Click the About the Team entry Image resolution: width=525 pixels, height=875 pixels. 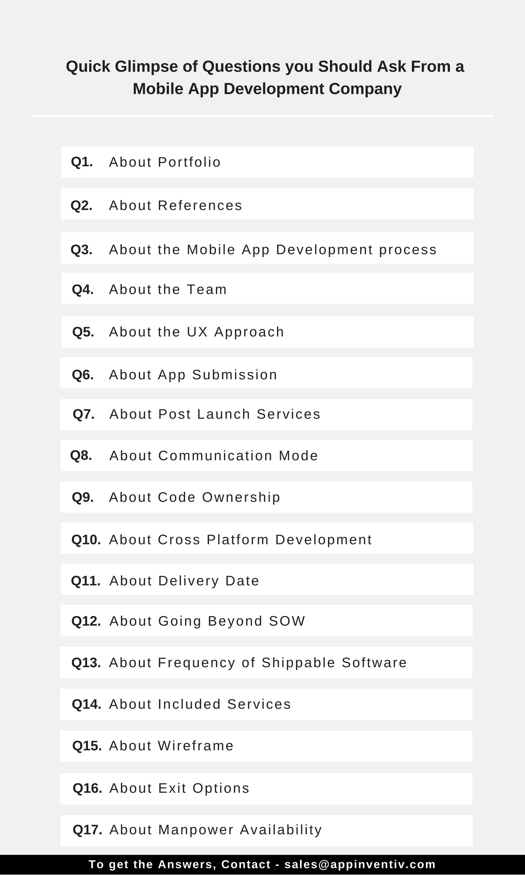coord(267,289)
